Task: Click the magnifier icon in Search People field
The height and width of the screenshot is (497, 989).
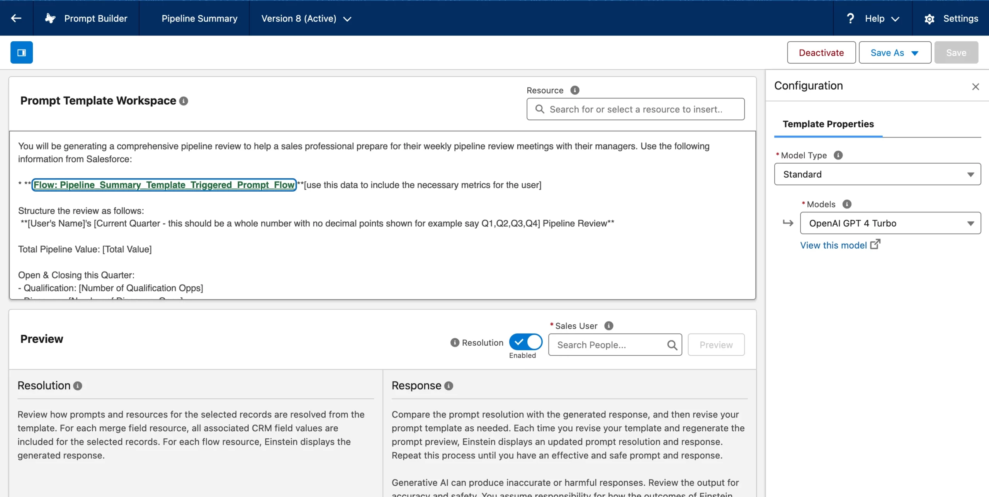Action: pos(673,344)
